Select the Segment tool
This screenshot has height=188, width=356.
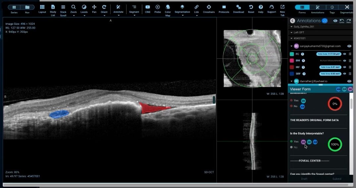pyautogui.click(x=134, y=9)
